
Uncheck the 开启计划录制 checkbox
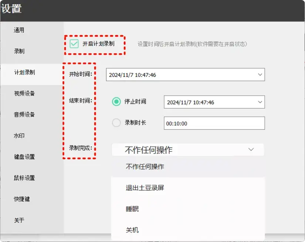(x=74, y=44)
